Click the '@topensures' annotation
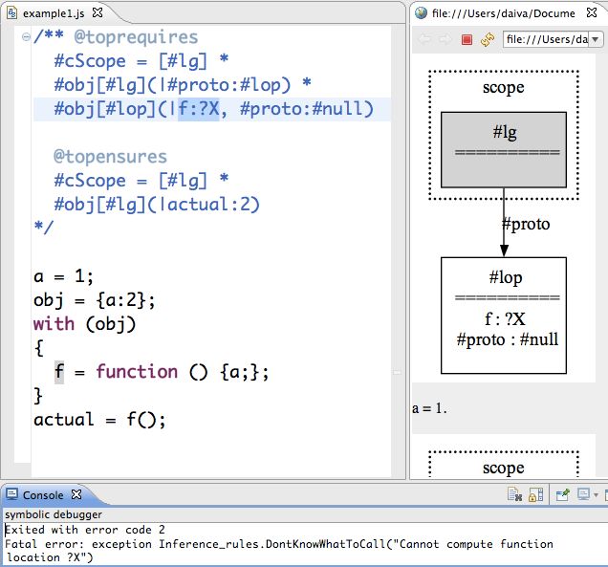608x567 pixels. coord(110,157)
